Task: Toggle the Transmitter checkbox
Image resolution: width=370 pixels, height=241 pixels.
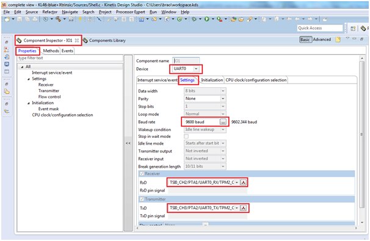Action: click(142, 199)
